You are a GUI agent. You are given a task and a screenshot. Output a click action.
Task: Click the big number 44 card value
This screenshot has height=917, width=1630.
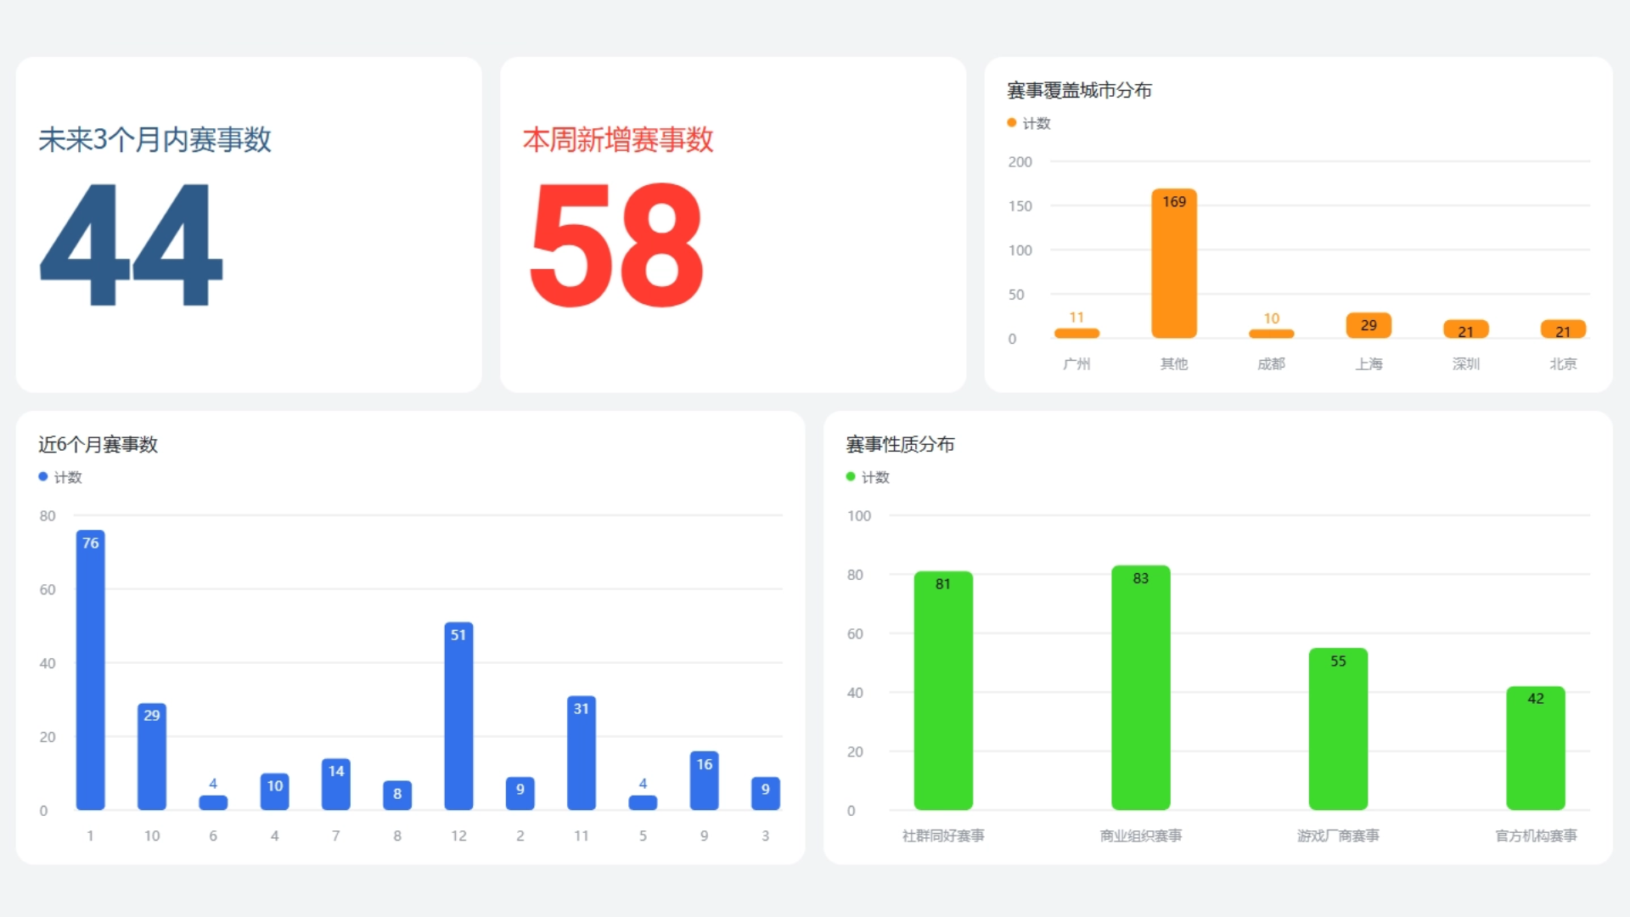pyautogui.click(x=131, y=245)
